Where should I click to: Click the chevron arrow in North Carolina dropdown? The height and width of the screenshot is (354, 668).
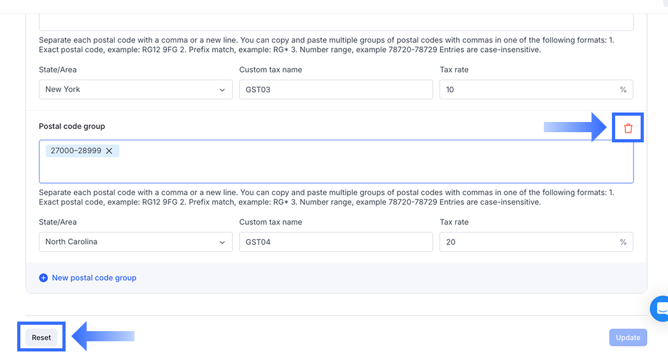(x=222, y=242)
